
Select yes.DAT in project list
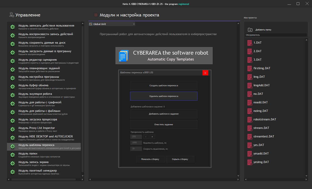pos(259,145)
